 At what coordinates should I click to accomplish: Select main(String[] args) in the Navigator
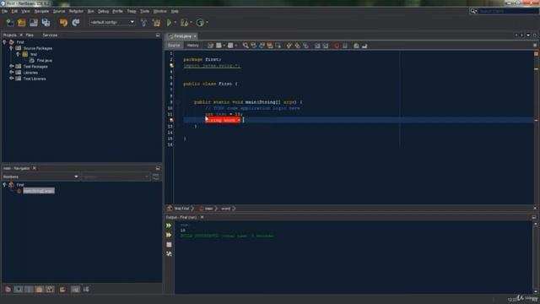39,191
